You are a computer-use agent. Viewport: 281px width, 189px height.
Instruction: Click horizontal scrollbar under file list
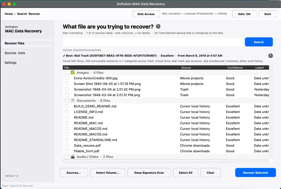pos(146,161)
